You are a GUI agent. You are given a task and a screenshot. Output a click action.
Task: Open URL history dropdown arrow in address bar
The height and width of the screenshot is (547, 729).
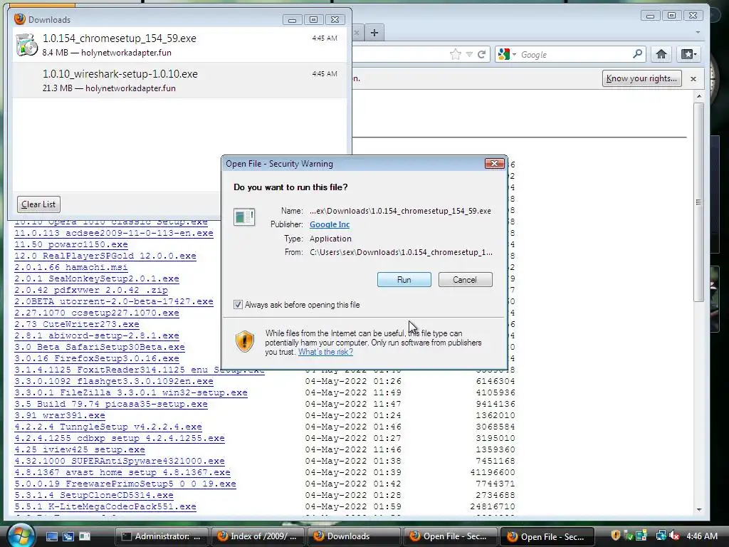469,54
